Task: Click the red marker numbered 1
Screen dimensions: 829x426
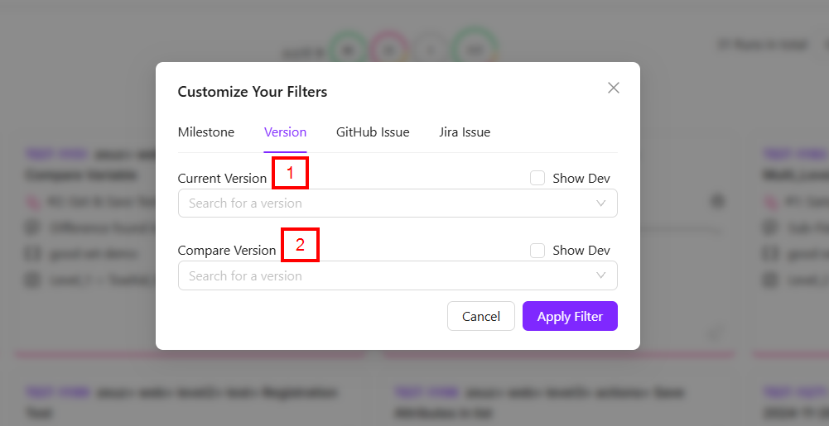Action: pyautogui.click(x=290, y=173)
